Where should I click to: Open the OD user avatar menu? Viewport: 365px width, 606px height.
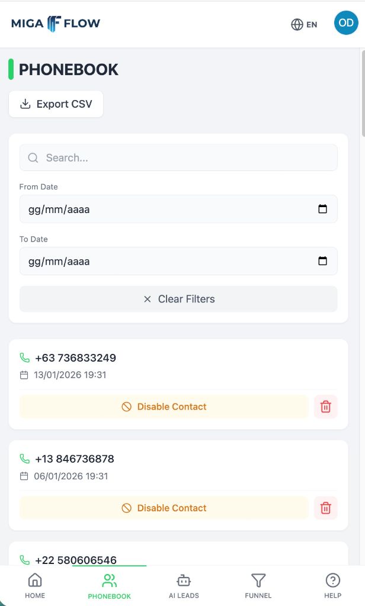click(x=346, y=24)
